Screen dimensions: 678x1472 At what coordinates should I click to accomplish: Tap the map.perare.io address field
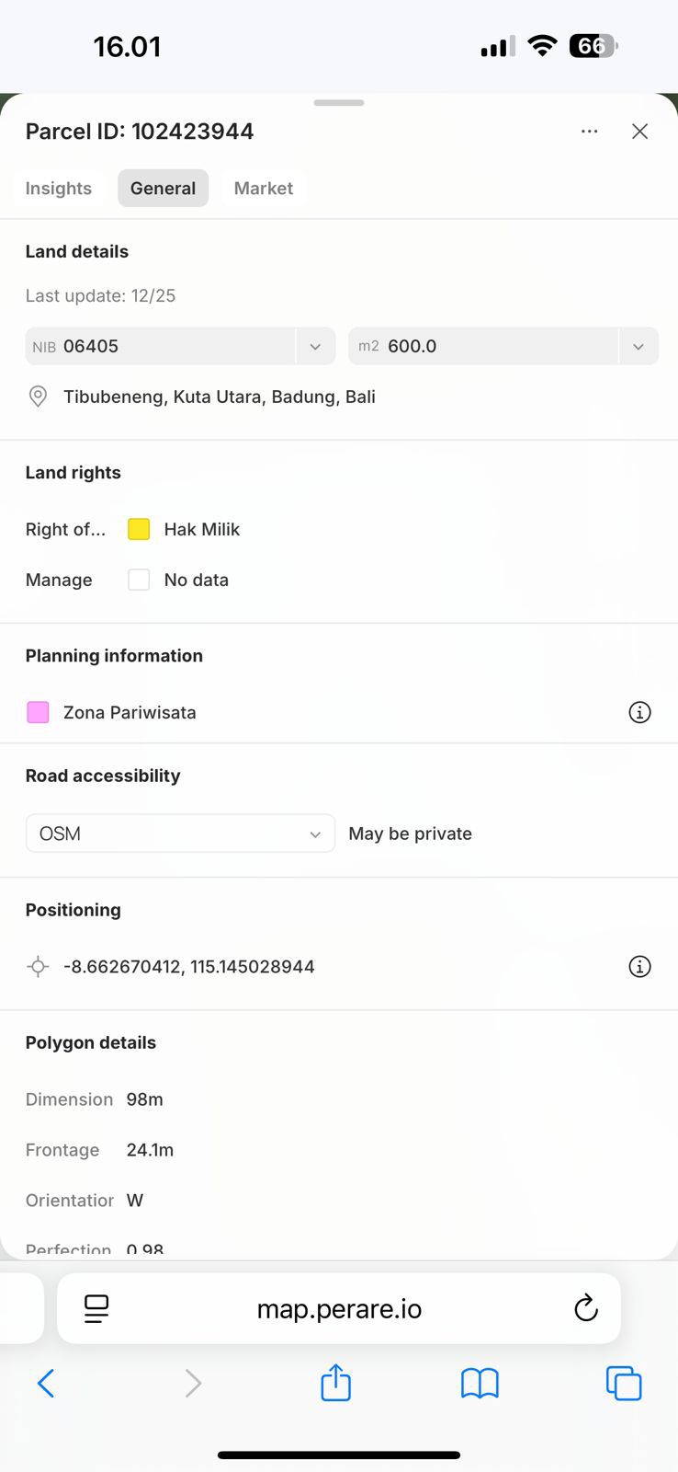coord(339,1308)
